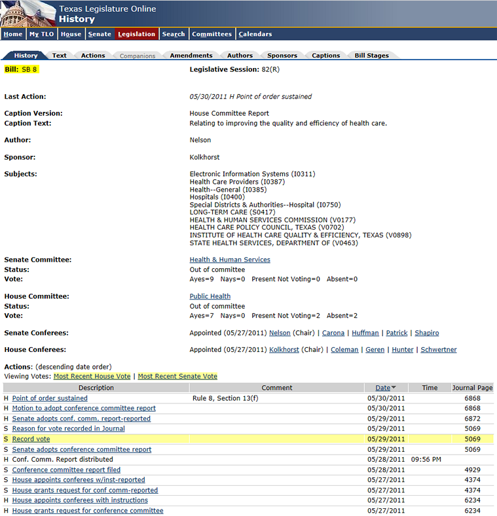
Task: View the Sponsors tab
Action: (282, 56)
